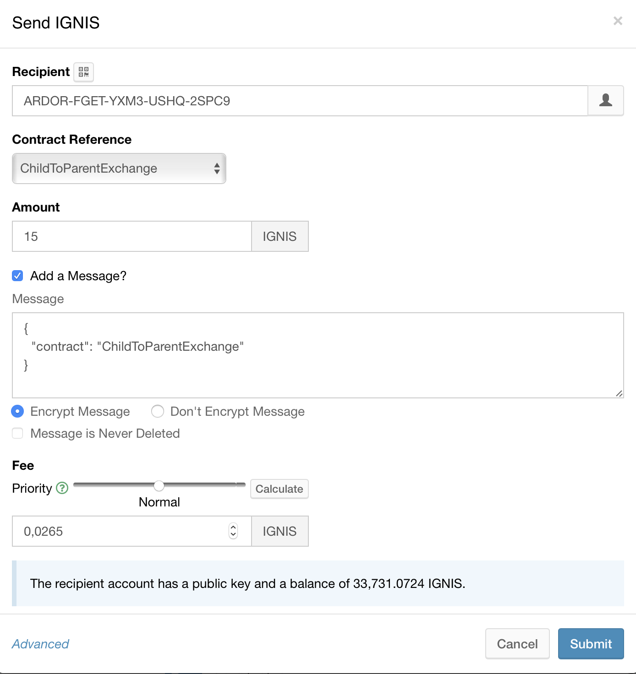Click the QR code scanner icon
The height and width of the screenshot is (674, 636).
tap(83, 72)
